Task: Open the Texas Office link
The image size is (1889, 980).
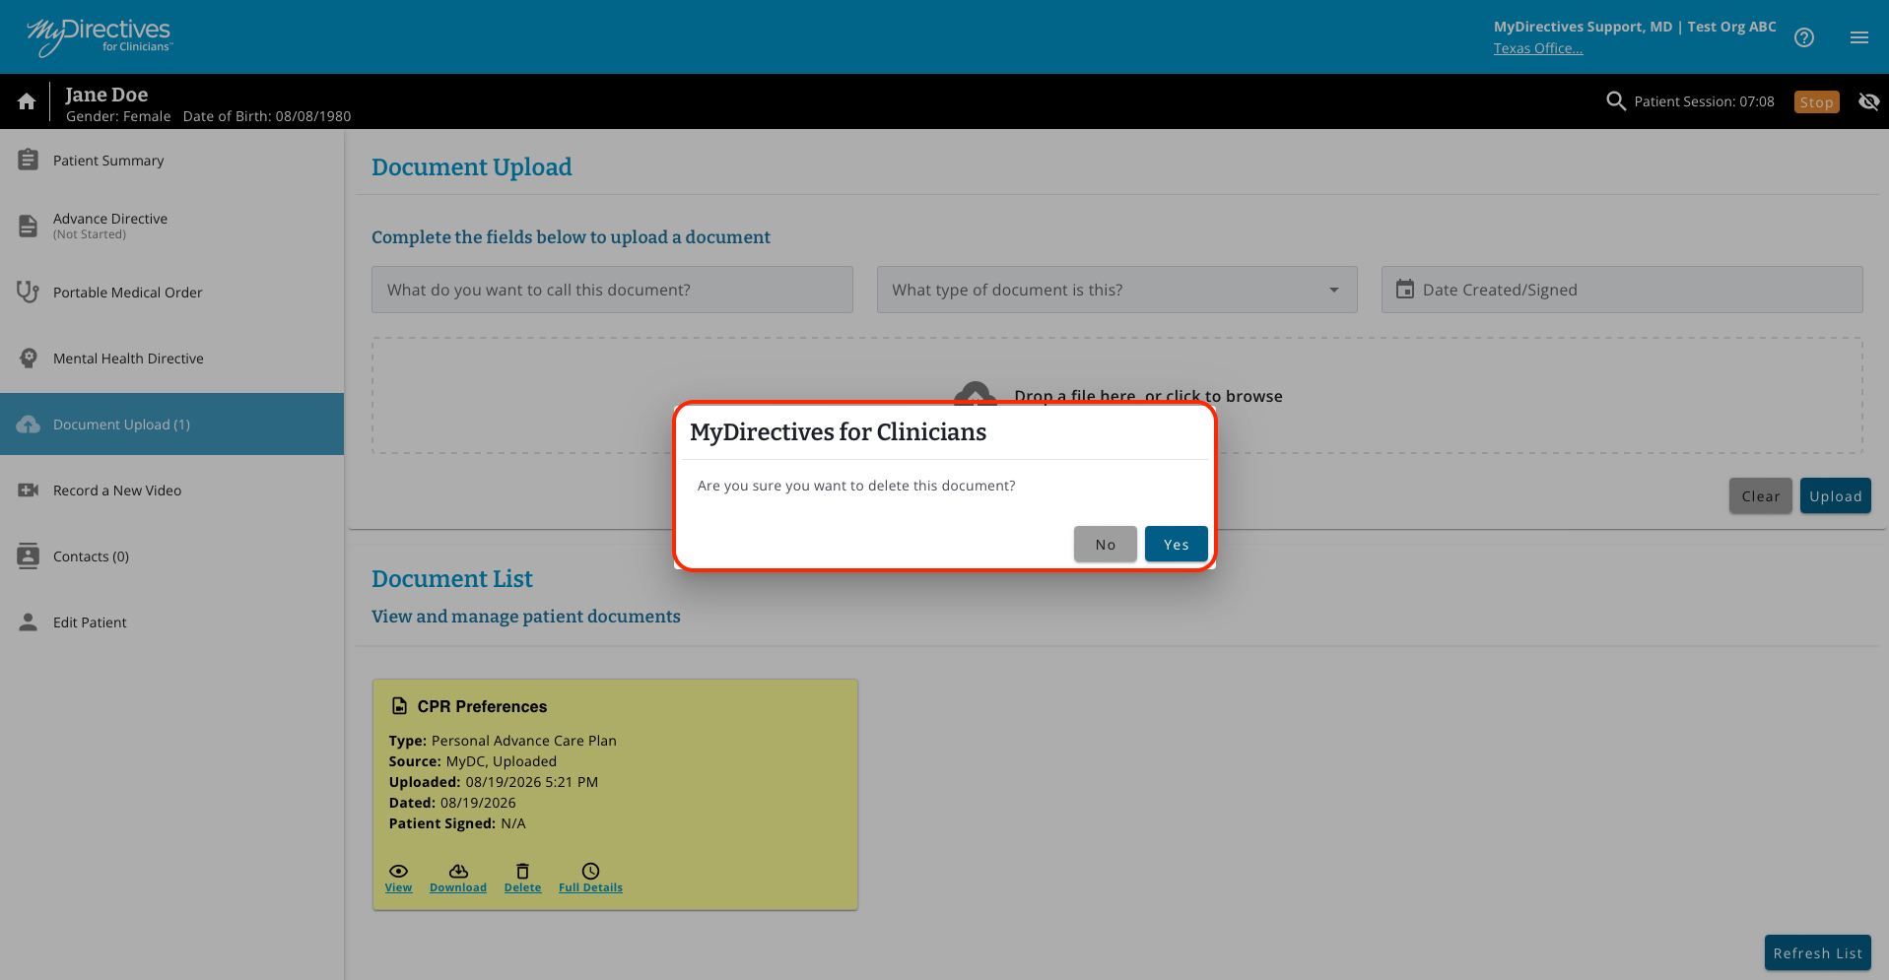Action: [x=1537, y=48]
